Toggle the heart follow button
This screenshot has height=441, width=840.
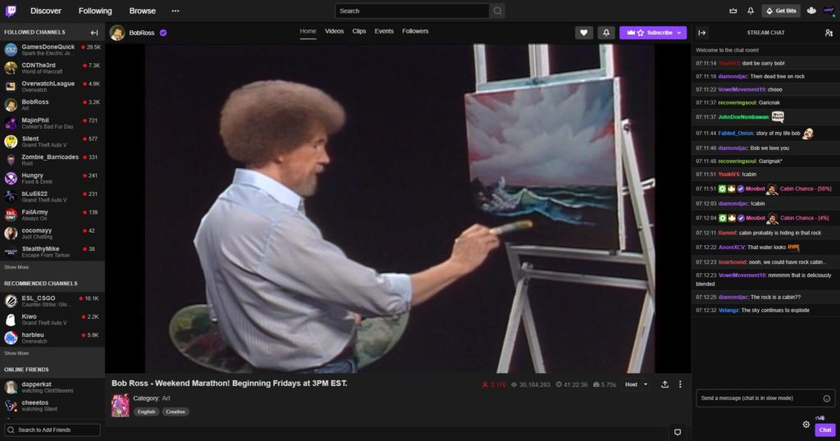584,33
